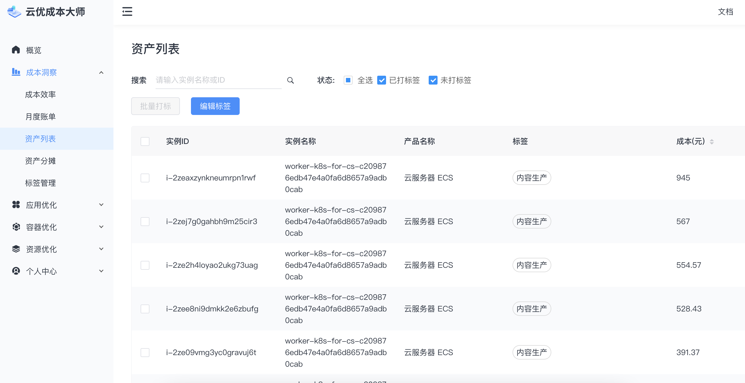Click the cost value 391.37
Image resolution: width=745 pixels, height=383 pixels.
click(688, 352)
